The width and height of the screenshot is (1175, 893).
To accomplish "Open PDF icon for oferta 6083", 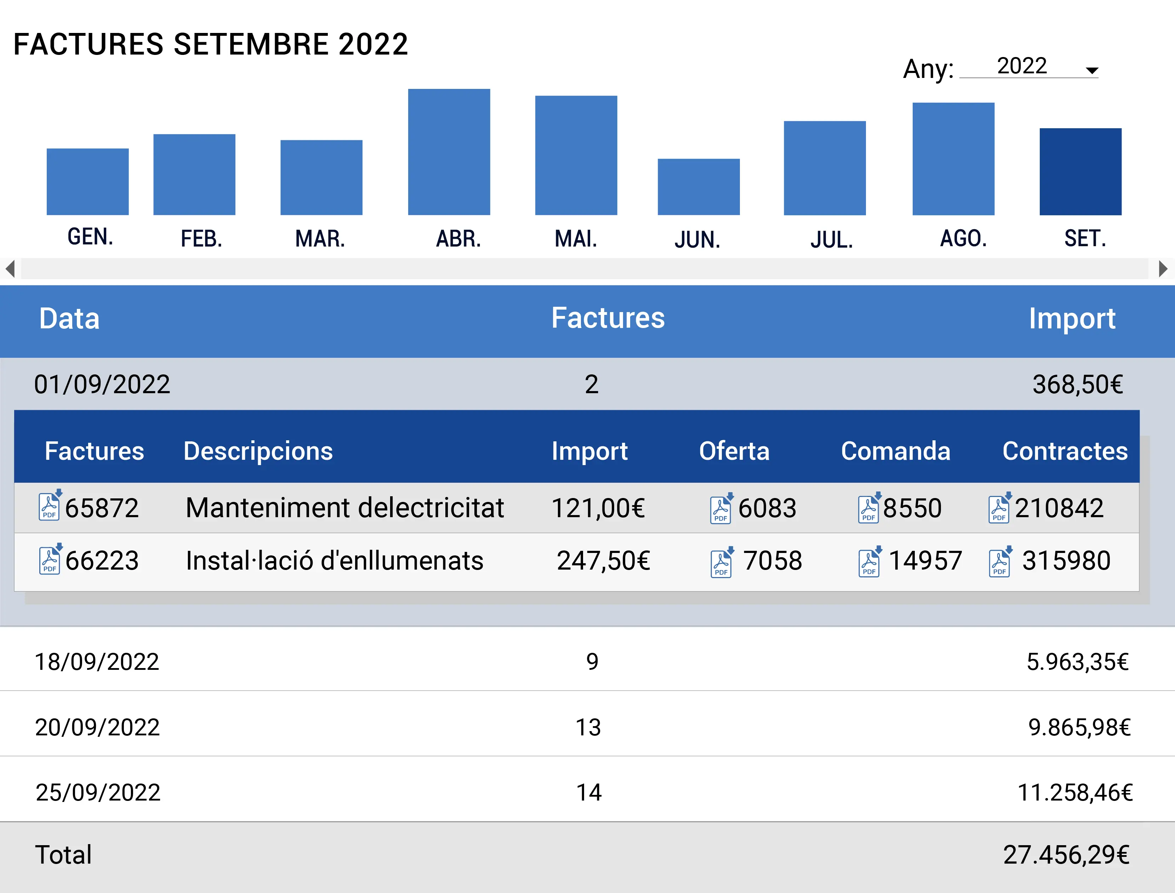I will (721, 508).
